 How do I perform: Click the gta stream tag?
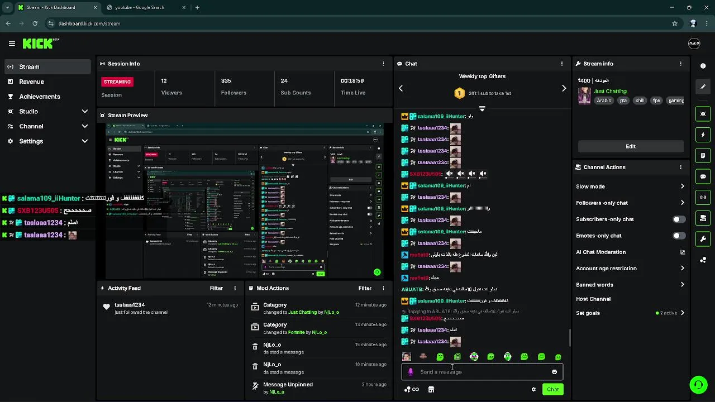(623, 101)
